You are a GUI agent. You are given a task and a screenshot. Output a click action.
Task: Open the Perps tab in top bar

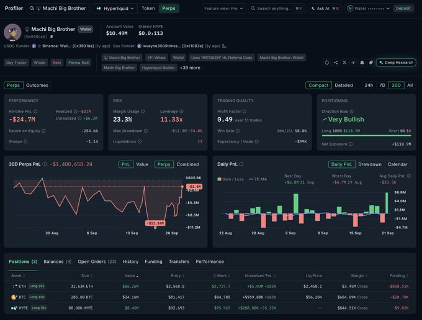(169, 9)
